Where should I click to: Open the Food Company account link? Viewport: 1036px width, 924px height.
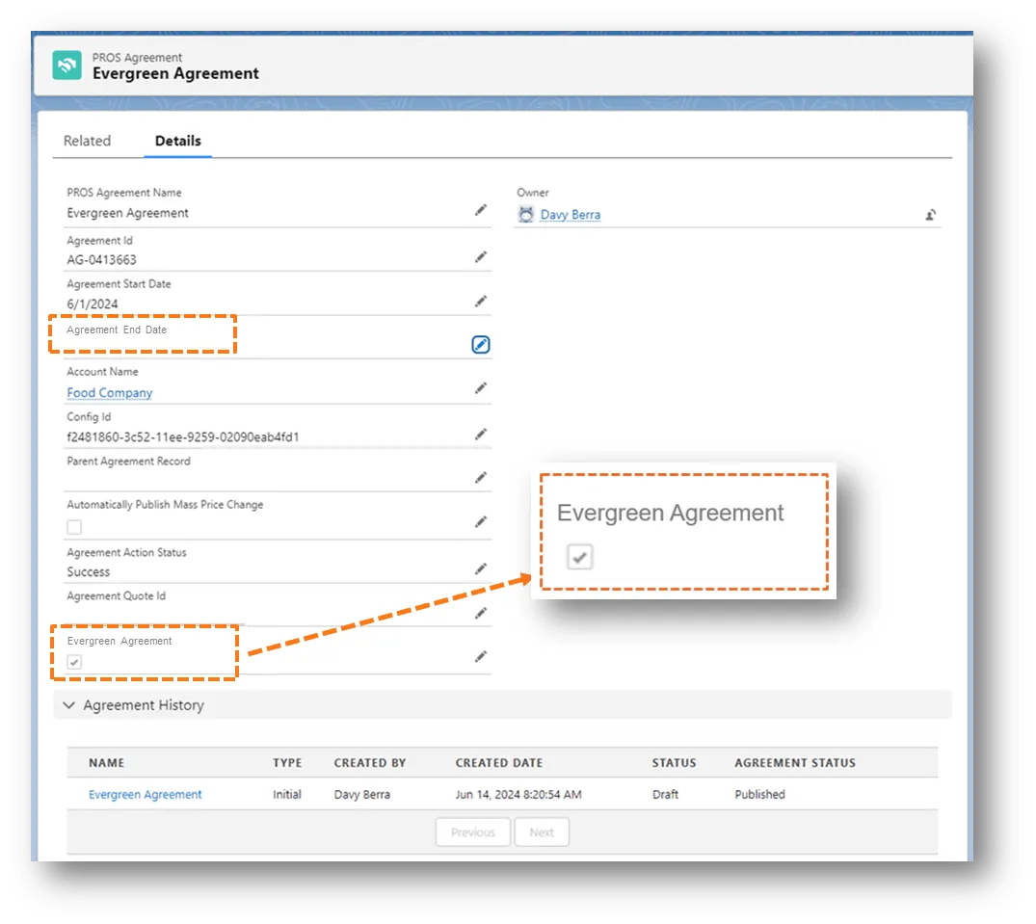point(109,393)
